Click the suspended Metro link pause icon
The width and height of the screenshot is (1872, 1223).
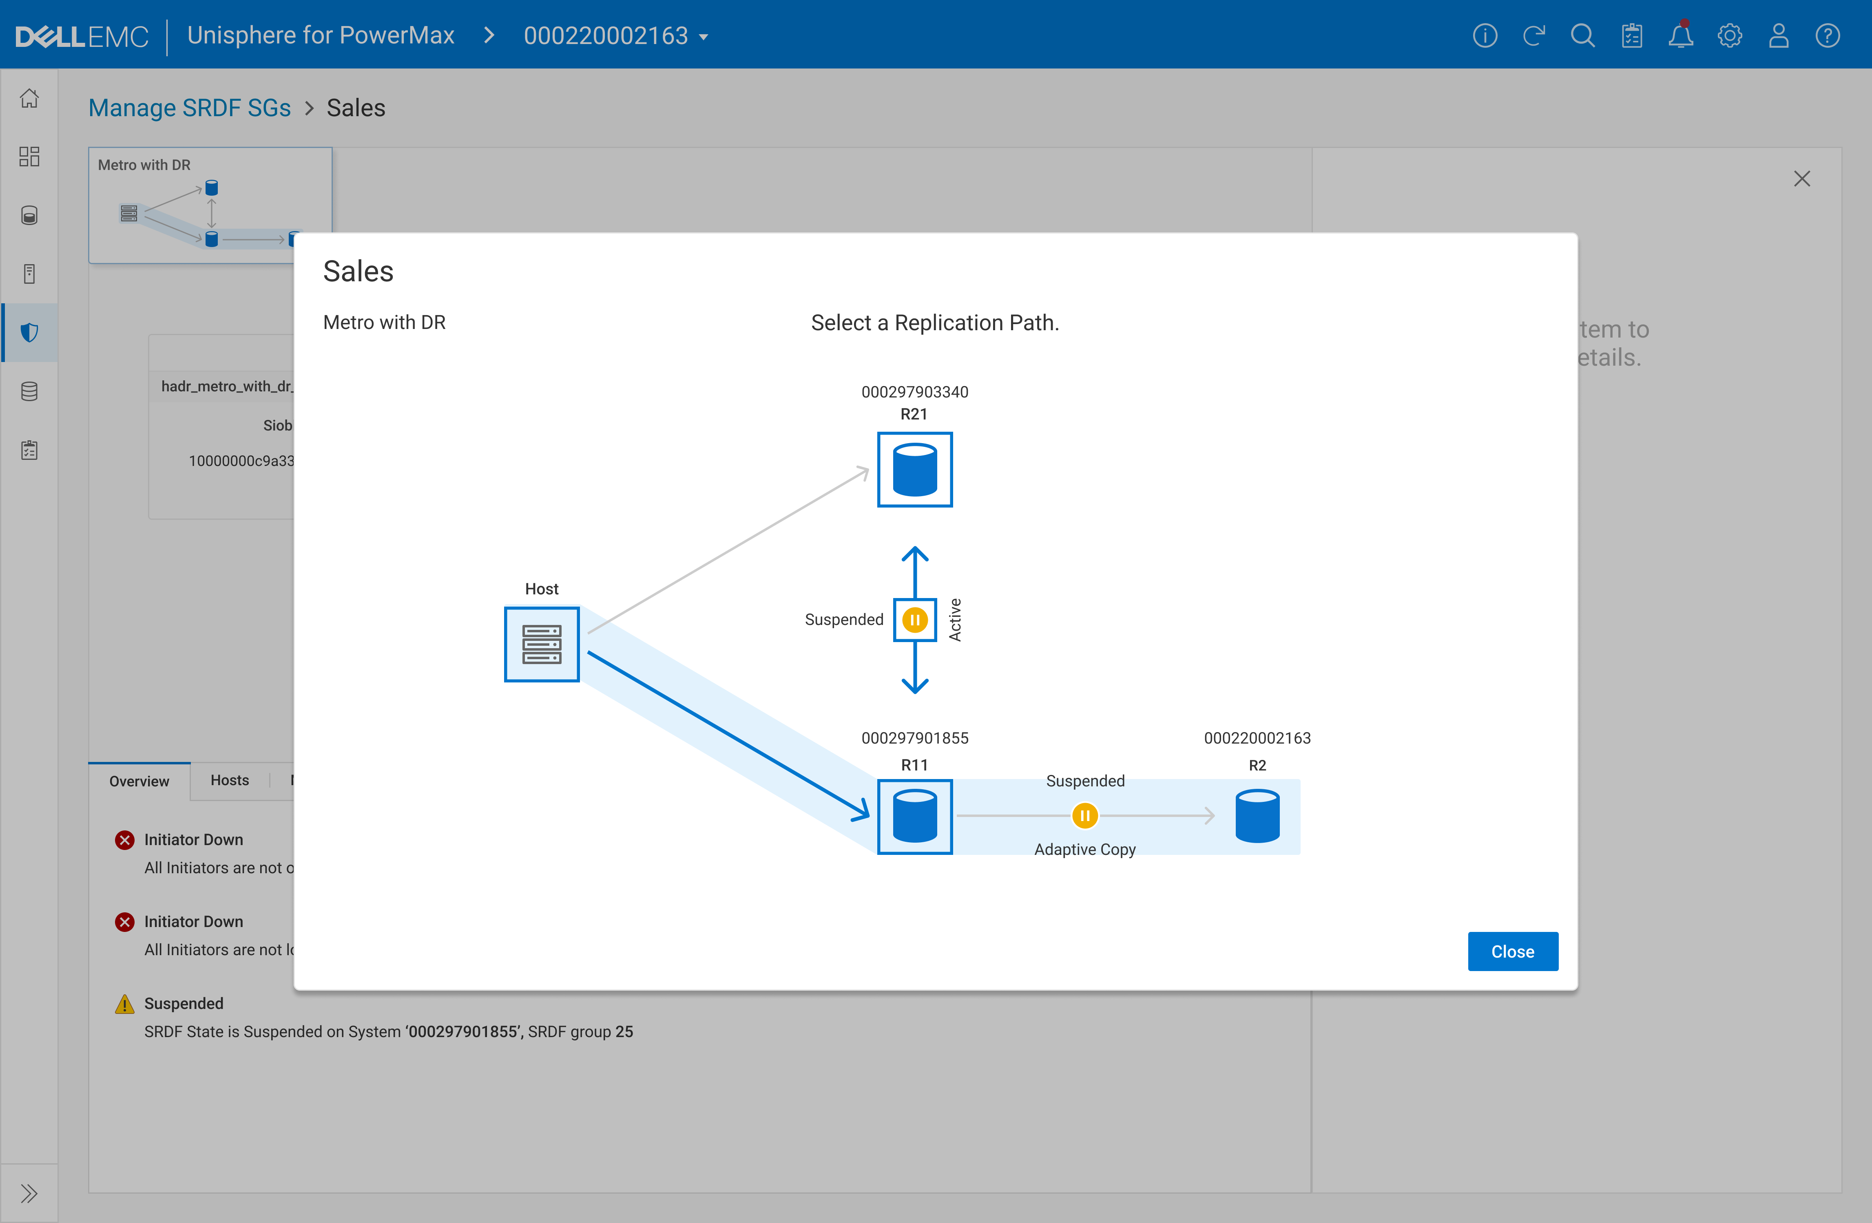pyautogui.click(x=914, y=619)
